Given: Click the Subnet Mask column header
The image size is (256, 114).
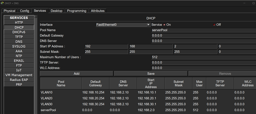Looking at the screenshot, I should pyautogui.click(x=179, y=83).
